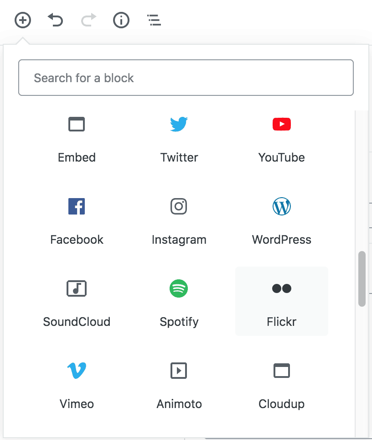Viewport: 372px width, 440px height.
Task: Open the block navigation list
Action: (154, 20)
